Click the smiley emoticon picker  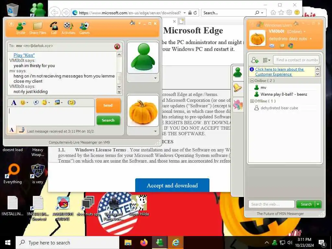[x=23, y=103]
